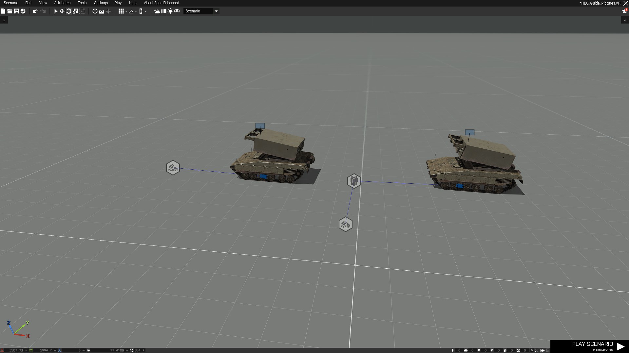Click blue flag above left vehicle
This screenshot has height=353, width=629.
pos(260,126)
